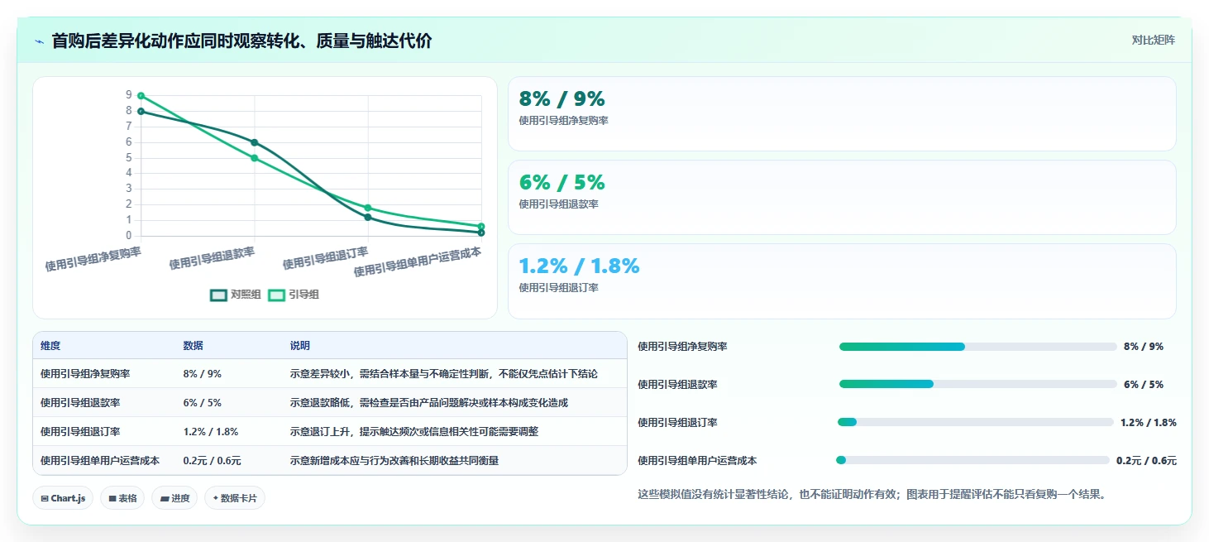This screenshot has width=1209, height=542.
Task: Click the 使用引导组退订率 progress bar
Action: pos(976,422)
